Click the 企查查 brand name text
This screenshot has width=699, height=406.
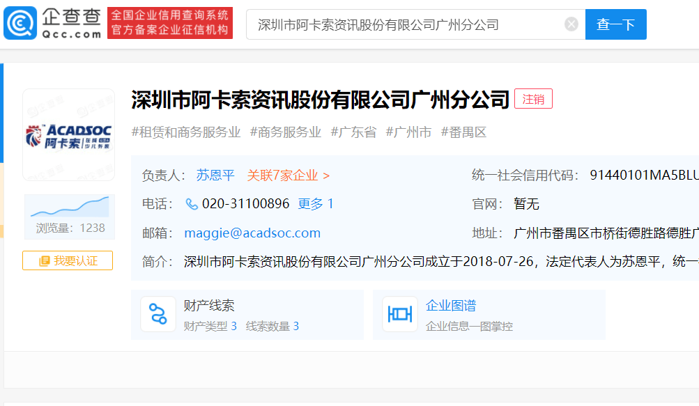pos(71,17)
